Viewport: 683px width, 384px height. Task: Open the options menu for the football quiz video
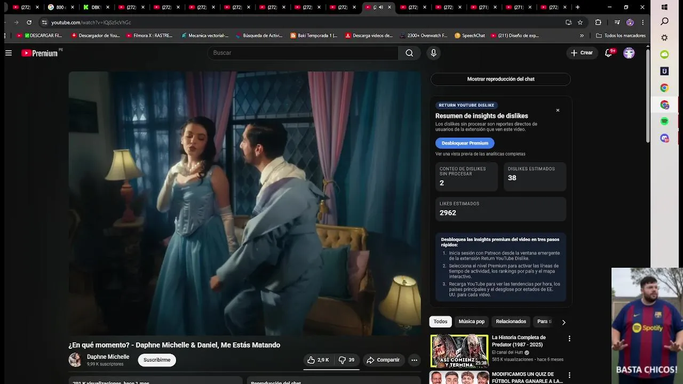(569, 375)
